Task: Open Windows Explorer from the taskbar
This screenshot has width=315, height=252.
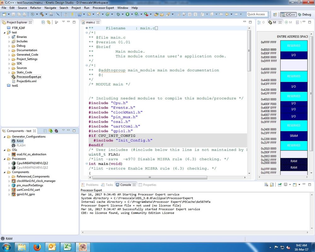Action: click(x=22, y=247)
